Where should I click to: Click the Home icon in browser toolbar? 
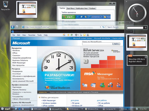click(x=64, y=35)
